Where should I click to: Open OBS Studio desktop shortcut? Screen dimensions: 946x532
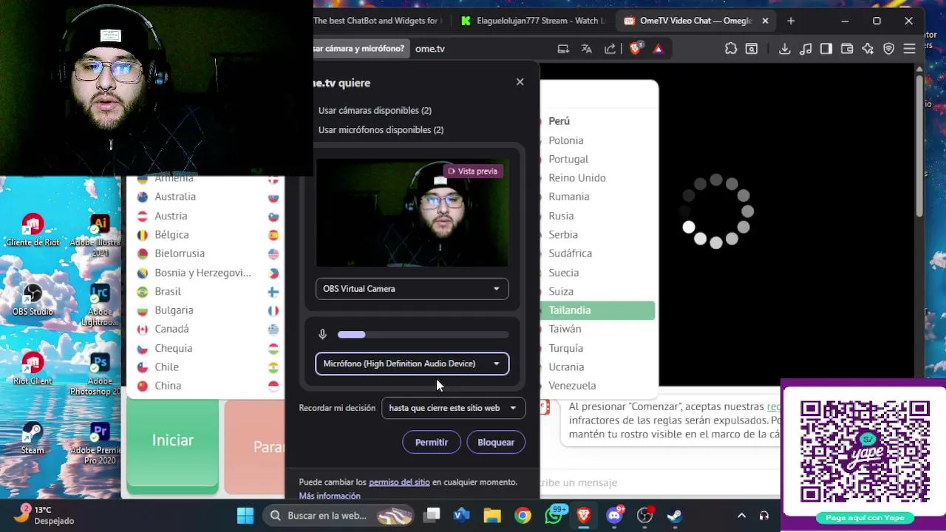point(33,300)
